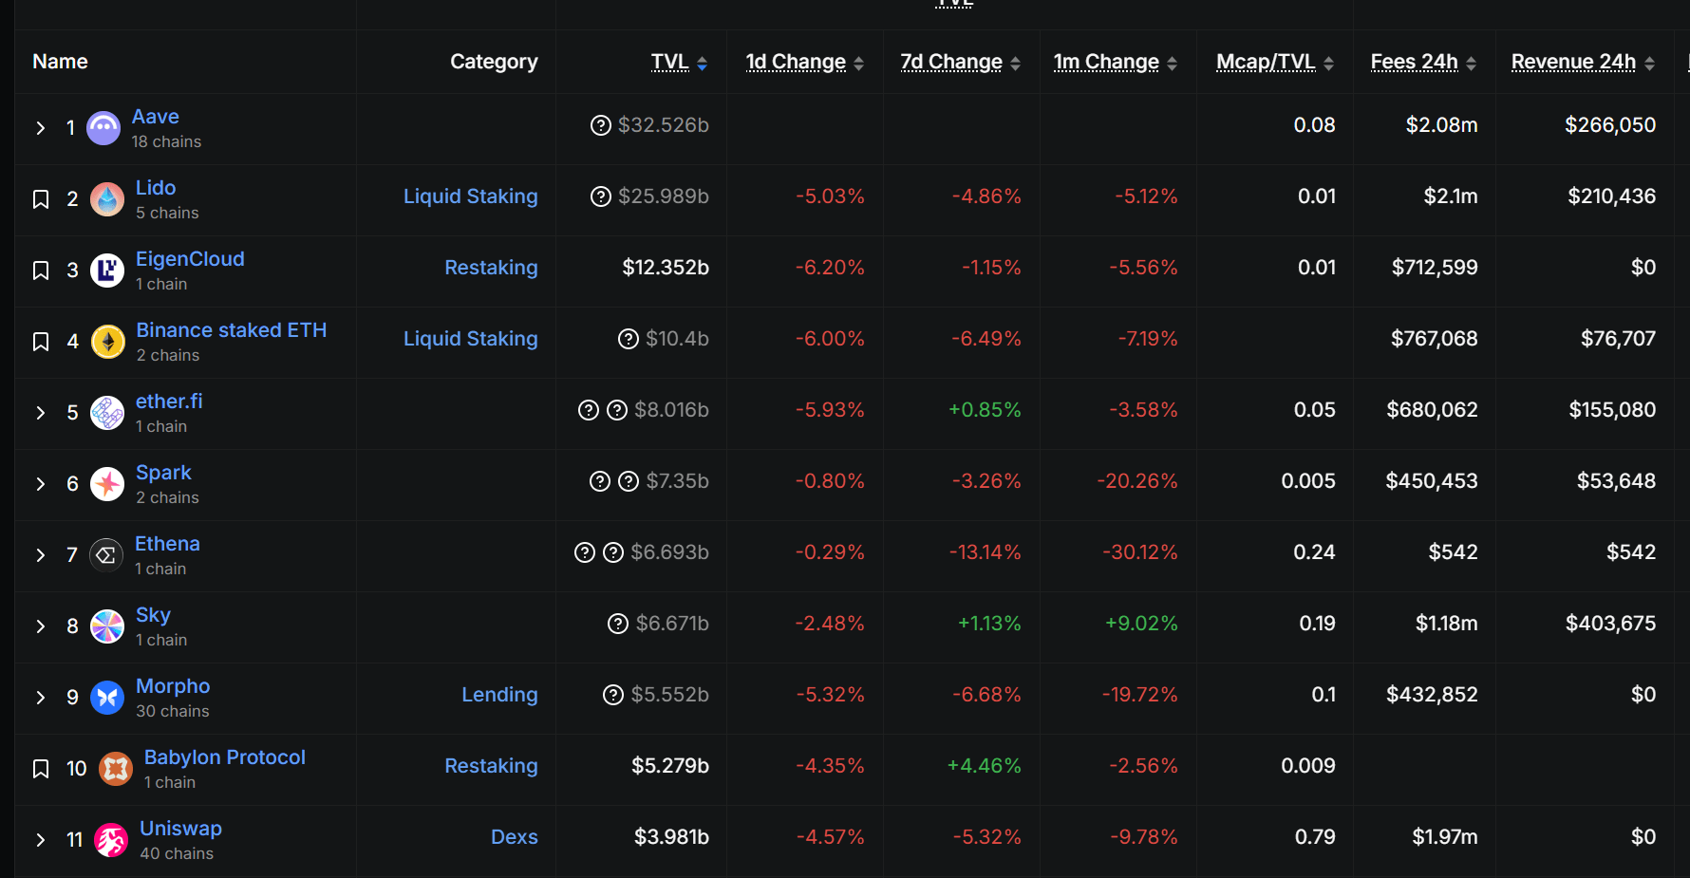Click the sort arrows next to Fees 24h
Screen dimensions: 1690x878
tap(1472, 64)
